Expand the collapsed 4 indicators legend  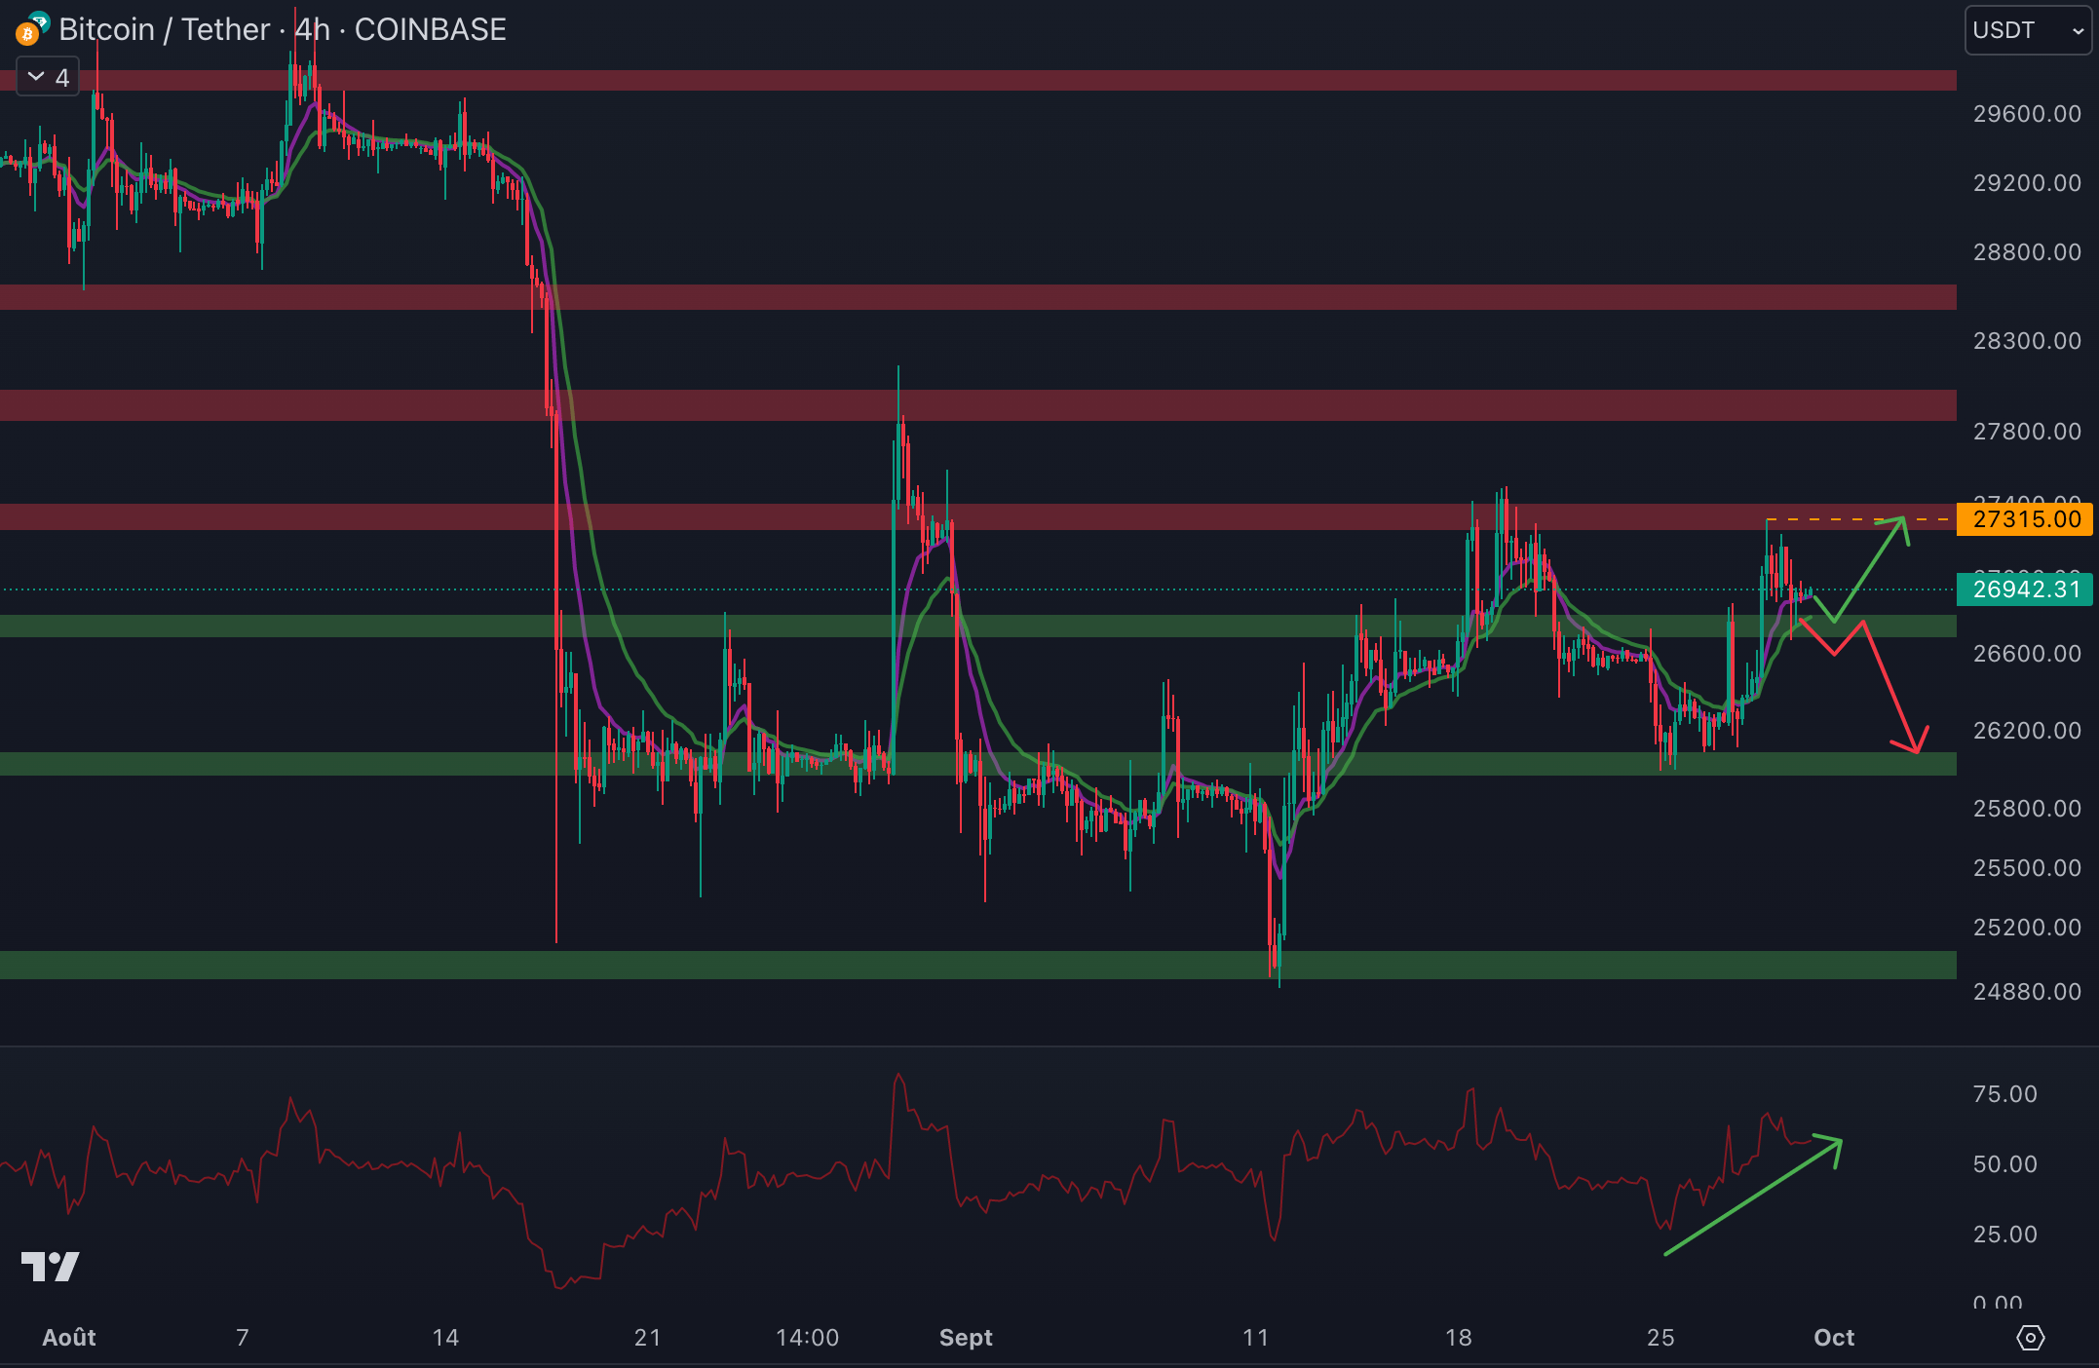[x=48, y=77]
